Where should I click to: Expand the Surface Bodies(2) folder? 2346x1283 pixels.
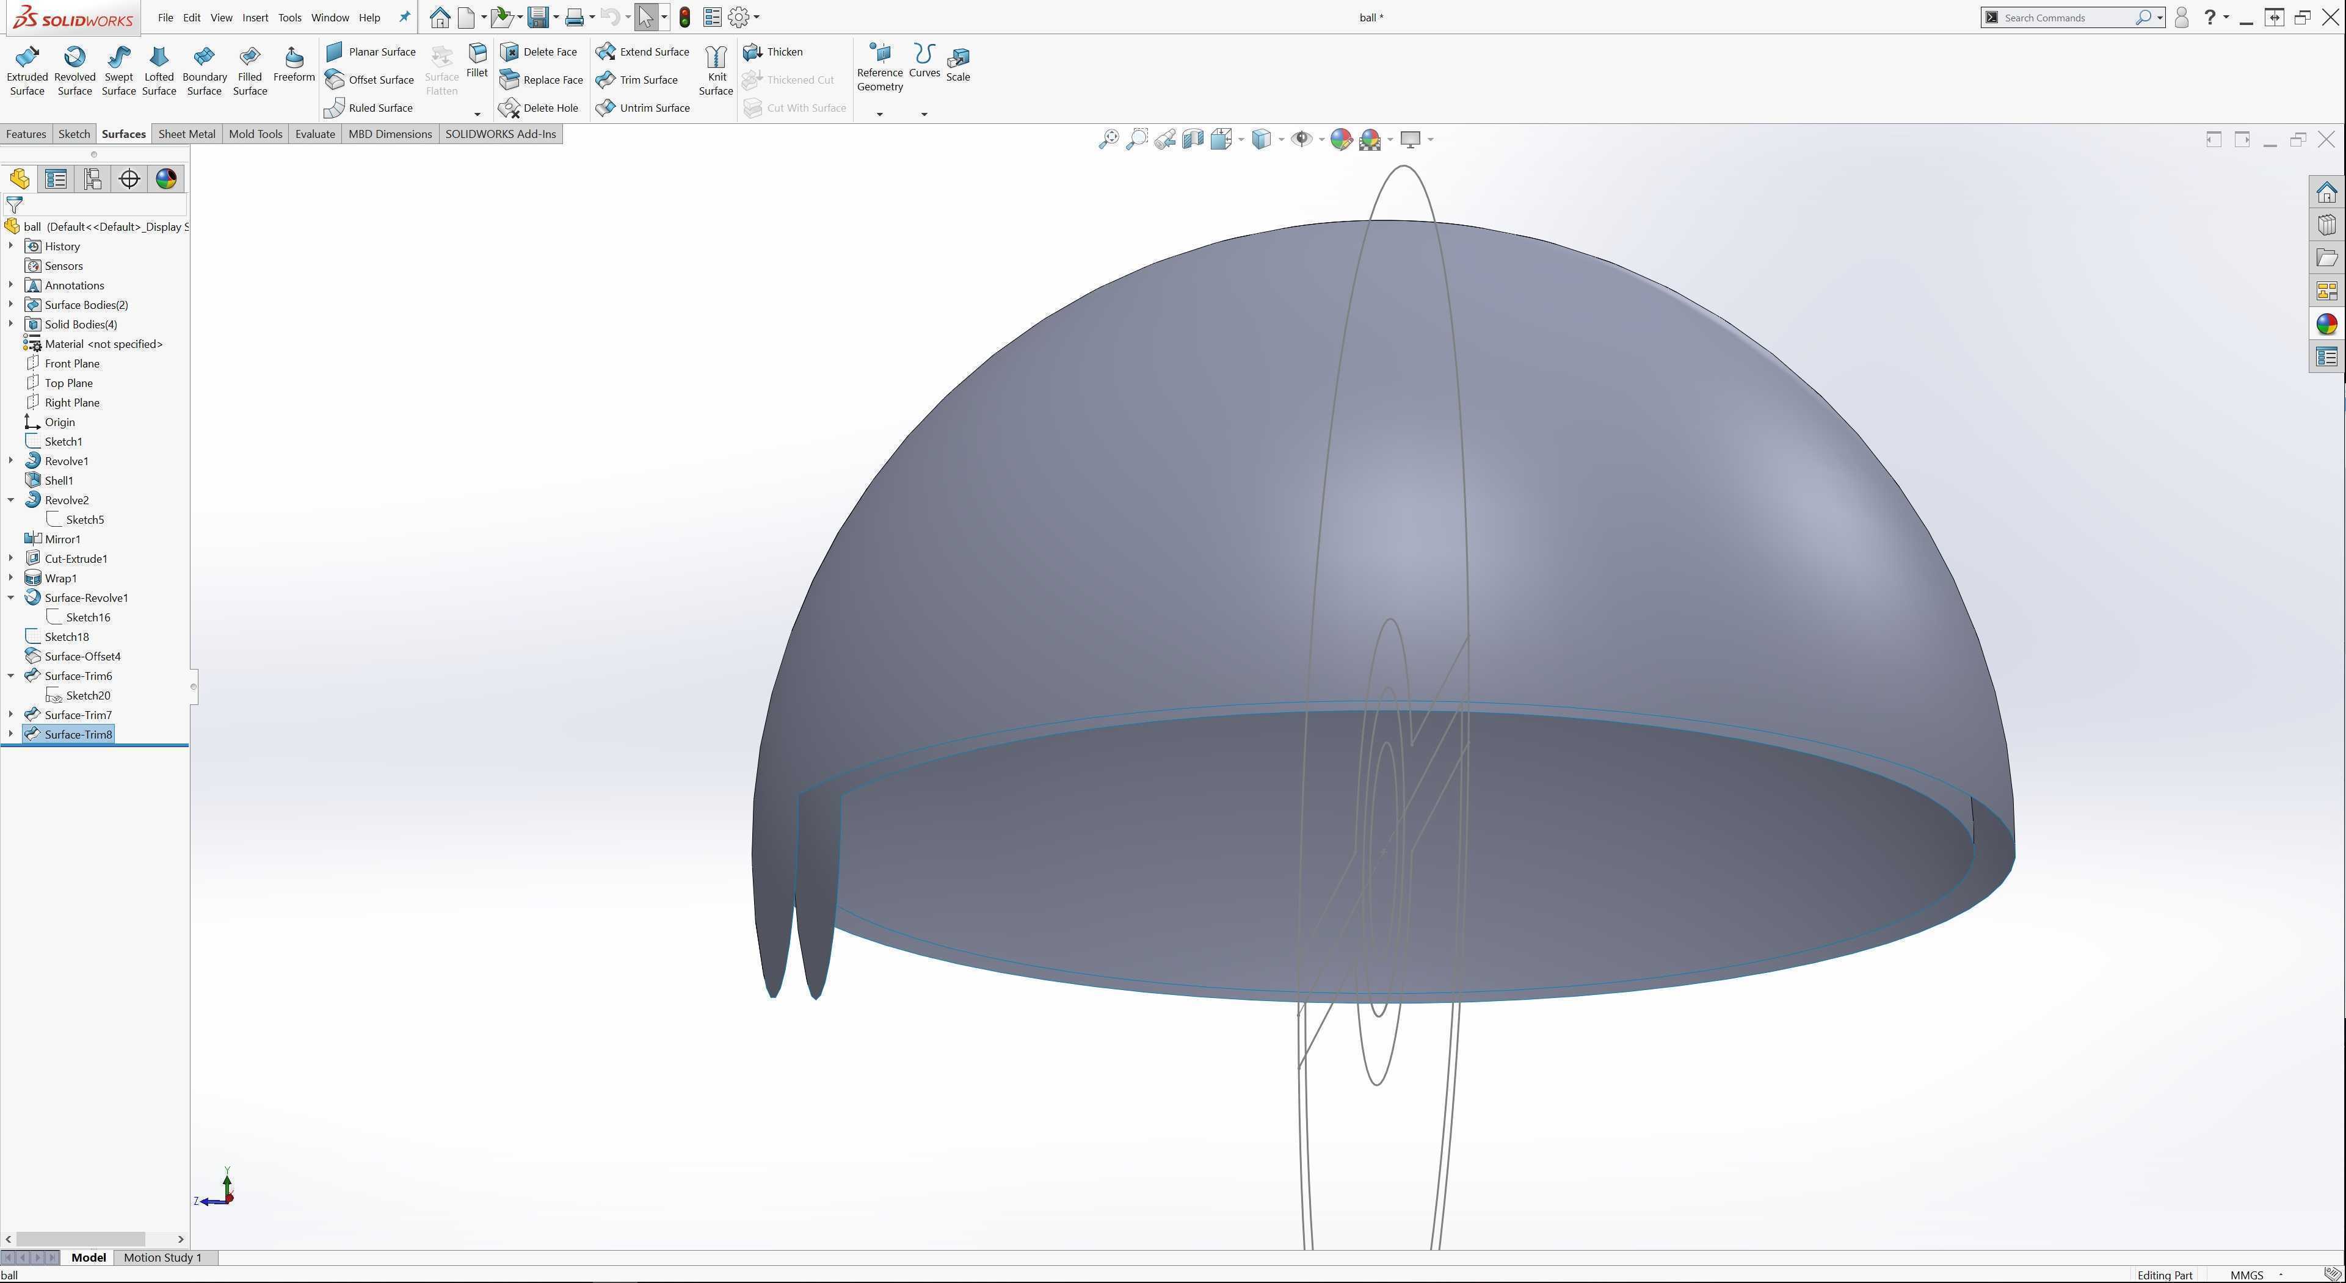[x=11, y=305]
